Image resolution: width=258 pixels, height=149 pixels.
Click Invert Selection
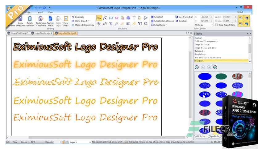pyautogui.click(x=184, y=17)
